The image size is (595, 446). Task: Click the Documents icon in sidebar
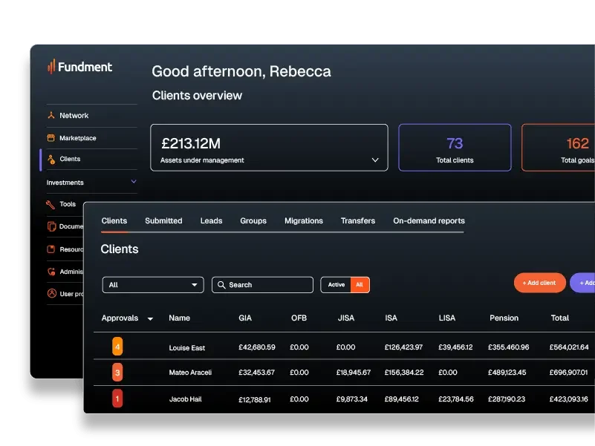pos(51,226)
